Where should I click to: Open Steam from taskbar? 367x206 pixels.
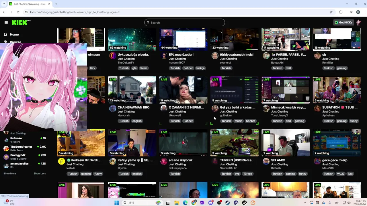[x=227, y=203]
